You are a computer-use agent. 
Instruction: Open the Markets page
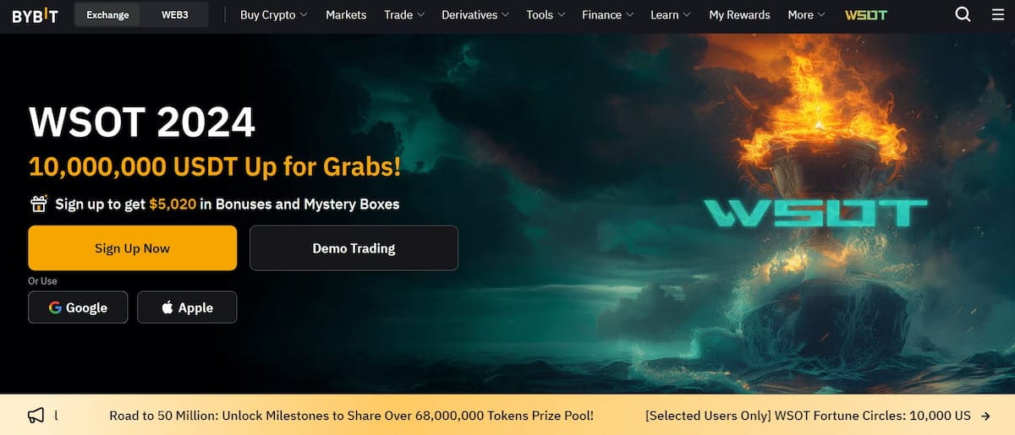346,15
